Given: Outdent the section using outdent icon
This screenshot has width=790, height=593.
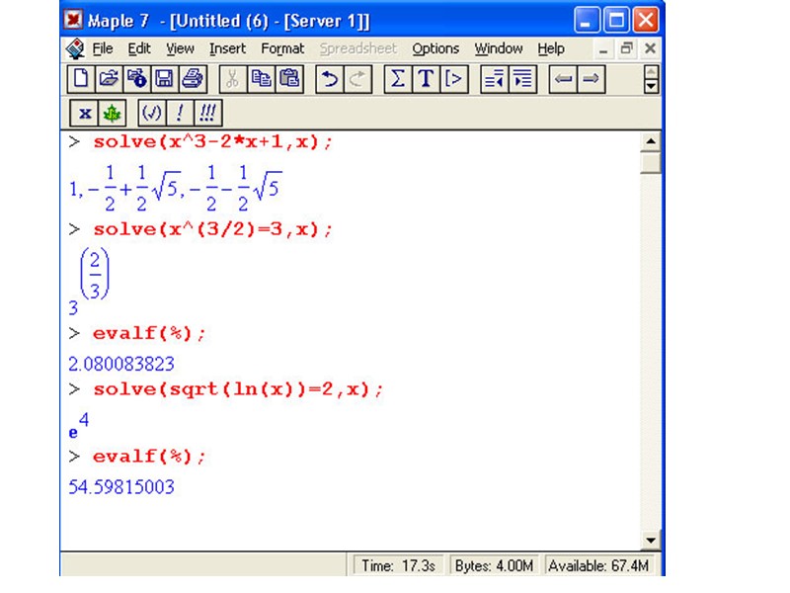Looking at the screenshot, I should 495,79.
